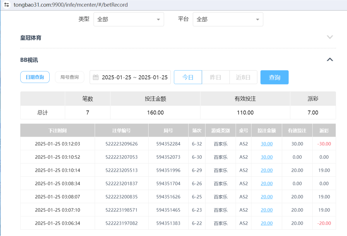
Task: Open bet amount 30.00 for order 522223209626
Action: (x=266, y=144)
